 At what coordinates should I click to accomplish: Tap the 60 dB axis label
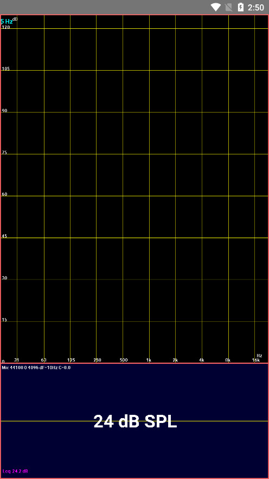pos(4,194)
